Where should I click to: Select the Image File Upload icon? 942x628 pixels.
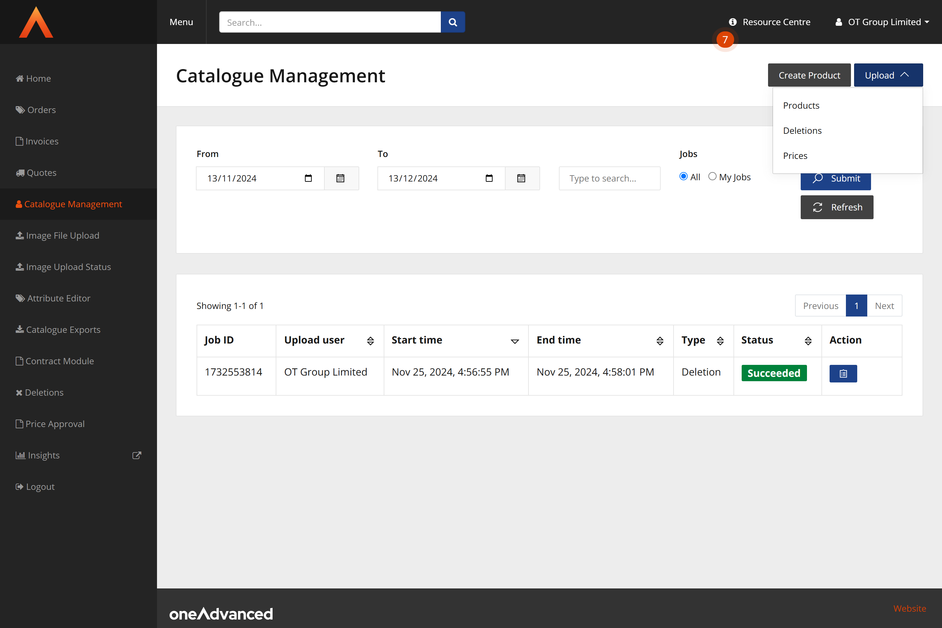tap(19, 235)
